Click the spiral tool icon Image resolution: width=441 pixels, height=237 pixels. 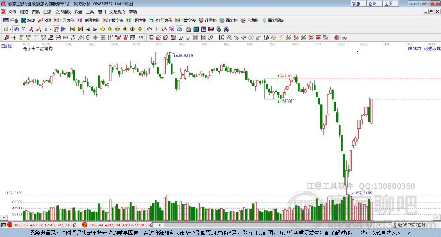(x=43, y=37)
